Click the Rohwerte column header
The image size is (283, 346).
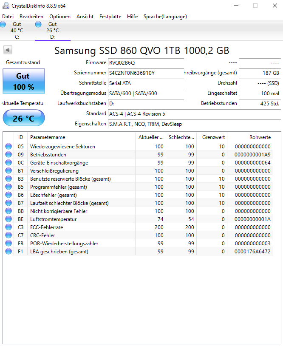point(250,137)
